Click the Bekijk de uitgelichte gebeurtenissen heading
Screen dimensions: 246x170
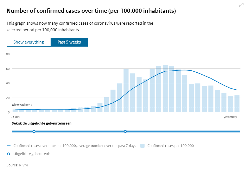click(x=41, y=123)
